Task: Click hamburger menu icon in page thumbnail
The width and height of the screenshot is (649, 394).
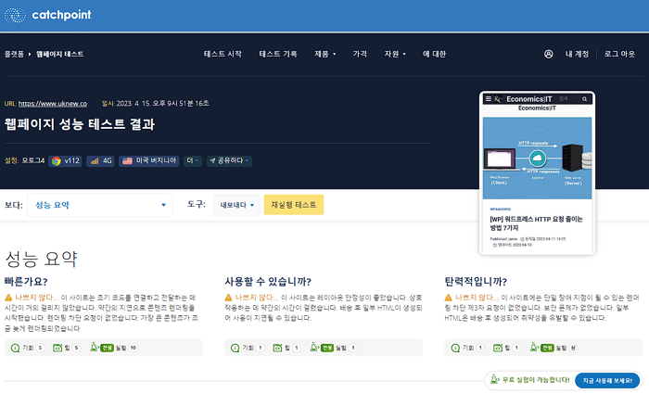Action: [488, 98]
